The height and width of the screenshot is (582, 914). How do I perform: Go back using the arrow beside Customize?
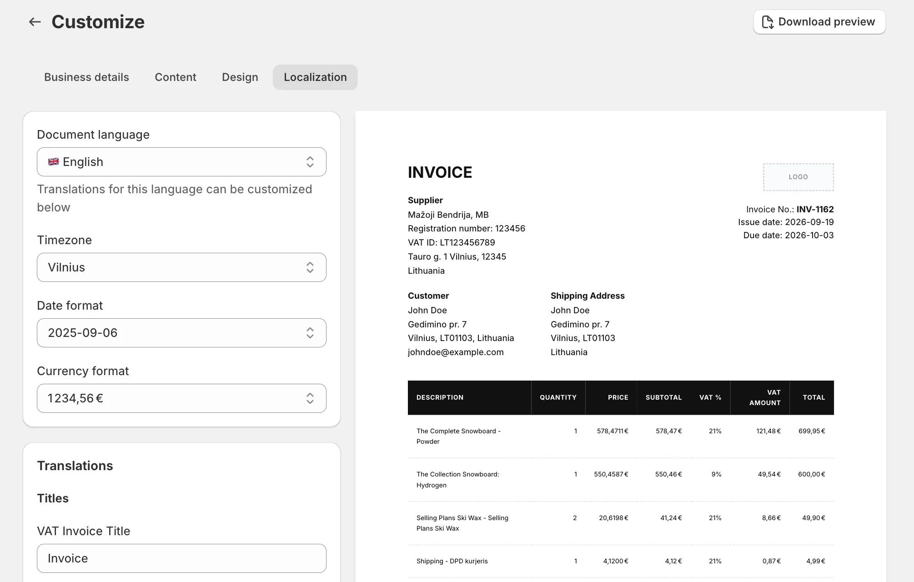click(35, 22)
